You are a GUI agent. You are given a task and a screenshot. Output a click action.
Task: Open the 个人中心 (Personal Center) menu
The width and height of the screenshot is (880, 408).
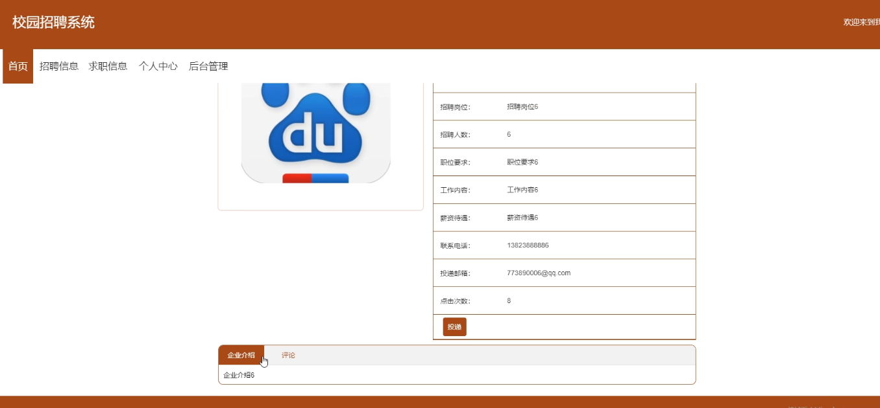click(x=158, y=65)
